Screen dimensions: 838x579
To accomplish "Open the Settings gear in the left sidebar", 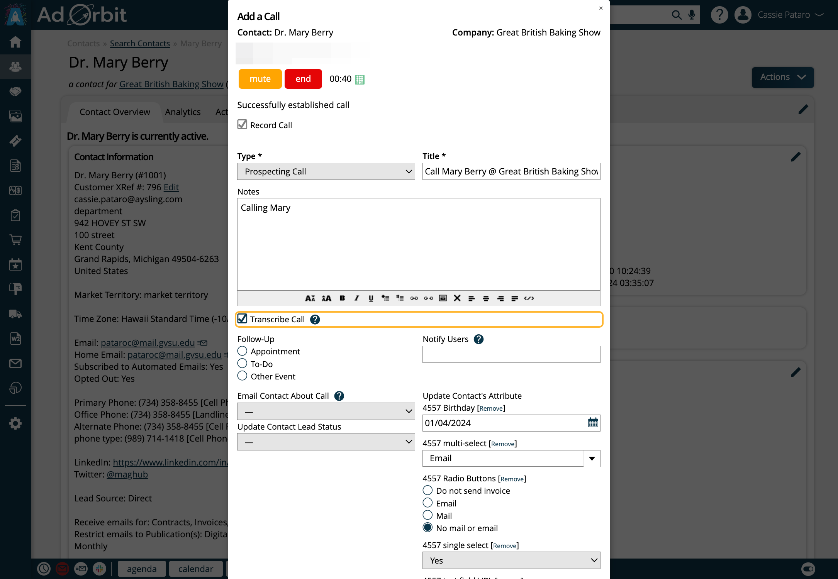I will [15, 423].
